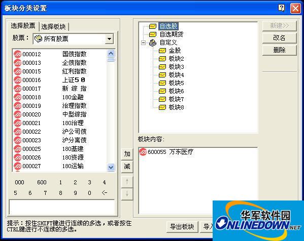Viewport: 304px width, 241px height.
Task: Click the icon next to 000019 治理指数
Action: (17, 106)
